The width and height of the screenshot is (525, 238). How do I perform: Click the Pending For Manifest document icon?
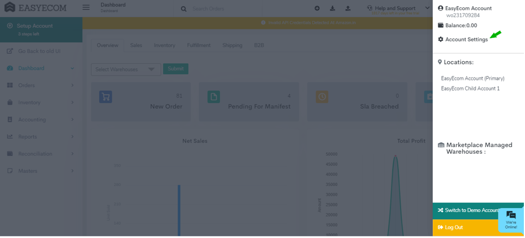(214, 97)
